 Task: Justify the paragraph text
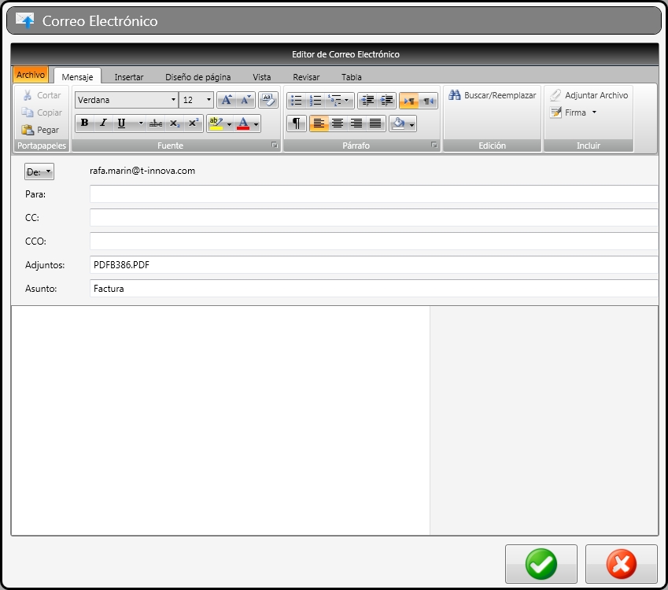pyautogui.click(x=375, y=124)
